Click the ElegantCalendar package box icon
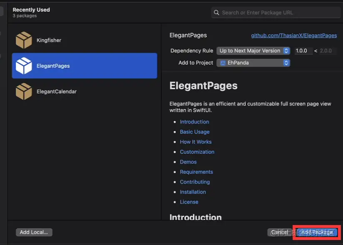The width and height of the screenshot is (343, 245). [x=24, y=92]
